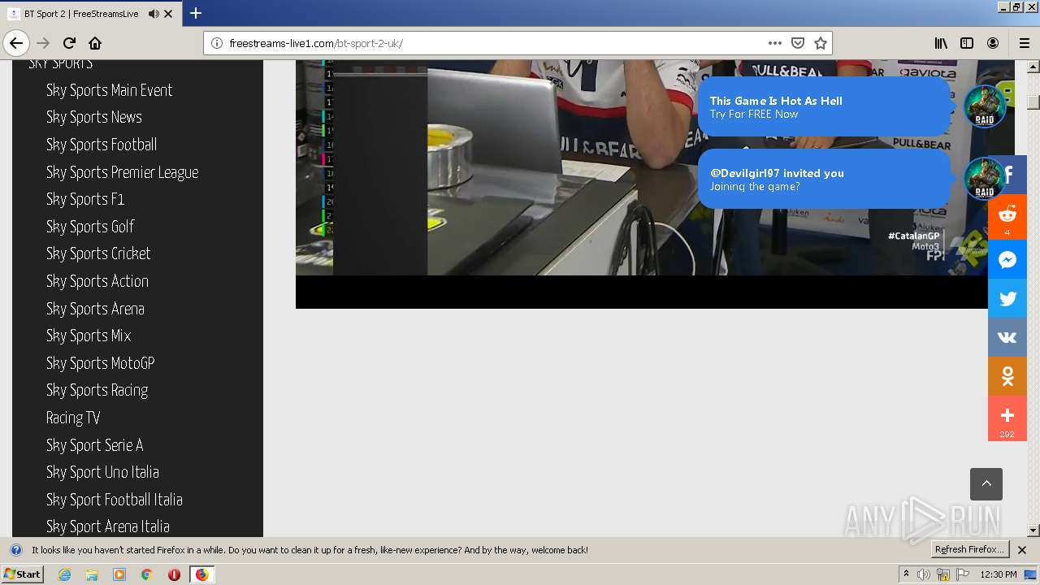Dismiss the Firefox refresh notification bar

[1022, 550]
